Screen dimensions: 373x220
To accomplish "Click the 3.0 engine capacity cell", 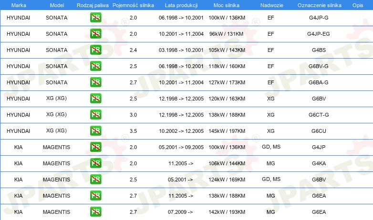I will (x=133, y=115).
